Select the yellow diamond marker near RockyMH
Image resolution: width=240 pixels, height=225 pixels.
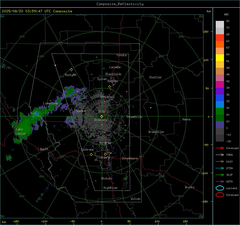pos(71,70)
